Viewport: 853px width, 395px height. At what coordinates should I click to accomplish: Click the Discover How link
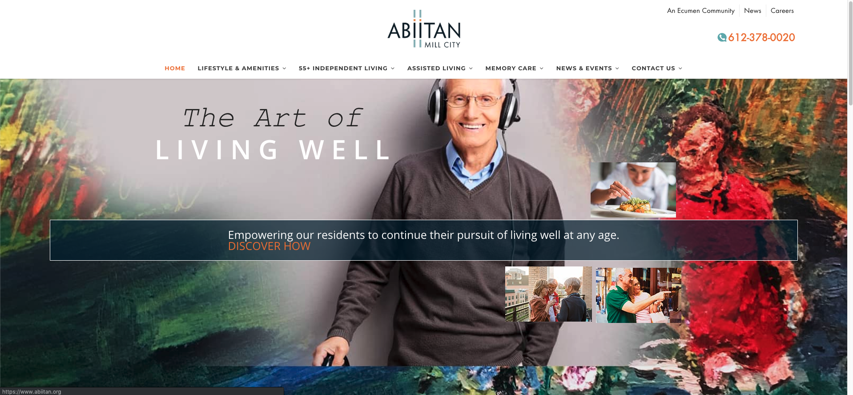269,246
